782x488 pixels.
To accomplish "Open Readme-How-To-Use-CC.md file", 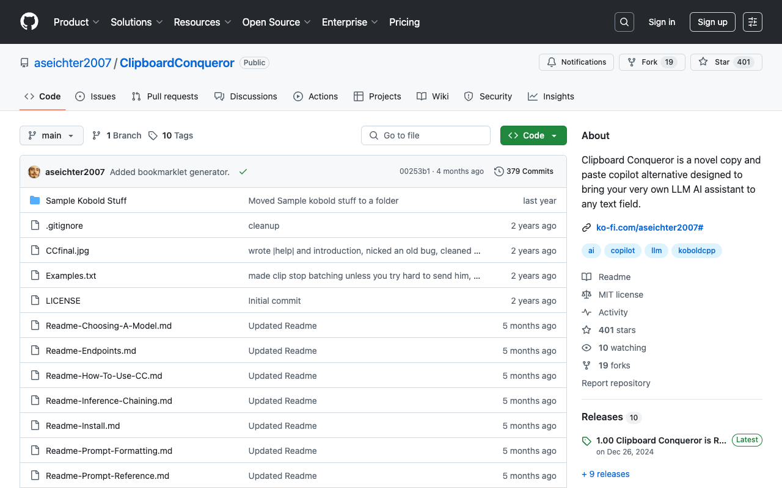I will point(104,376).
